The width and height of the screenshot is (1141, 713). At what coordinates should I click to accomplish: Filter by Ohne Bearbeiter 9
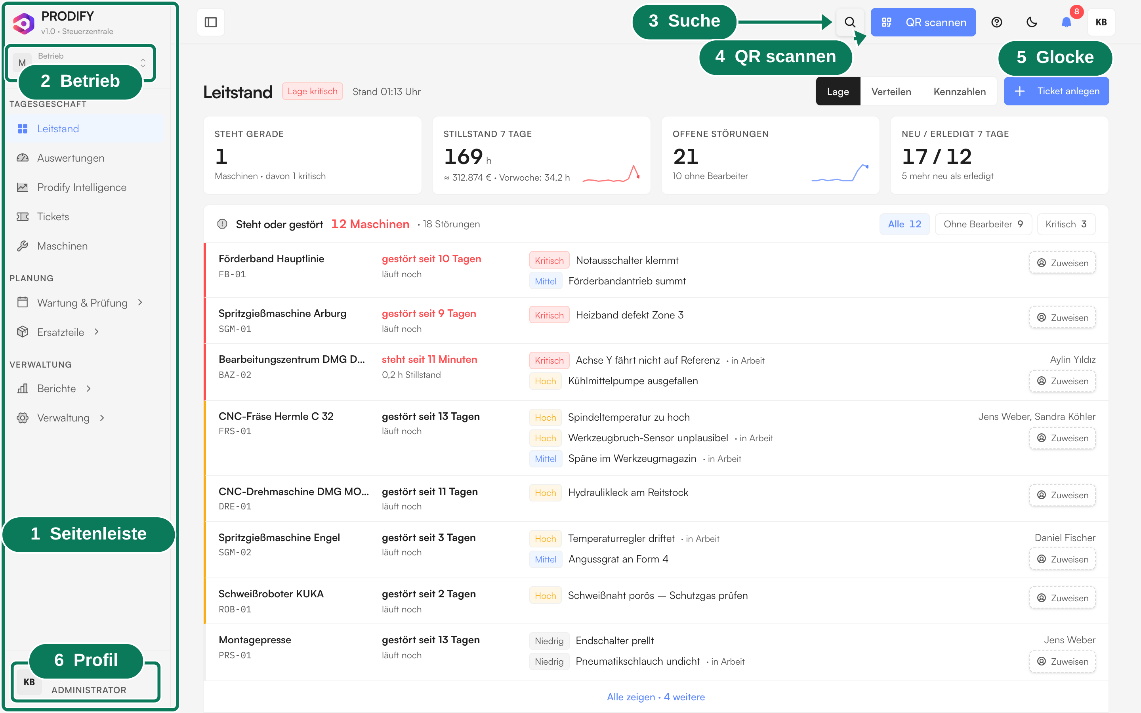pyautogui.click(x=983, y=224)
